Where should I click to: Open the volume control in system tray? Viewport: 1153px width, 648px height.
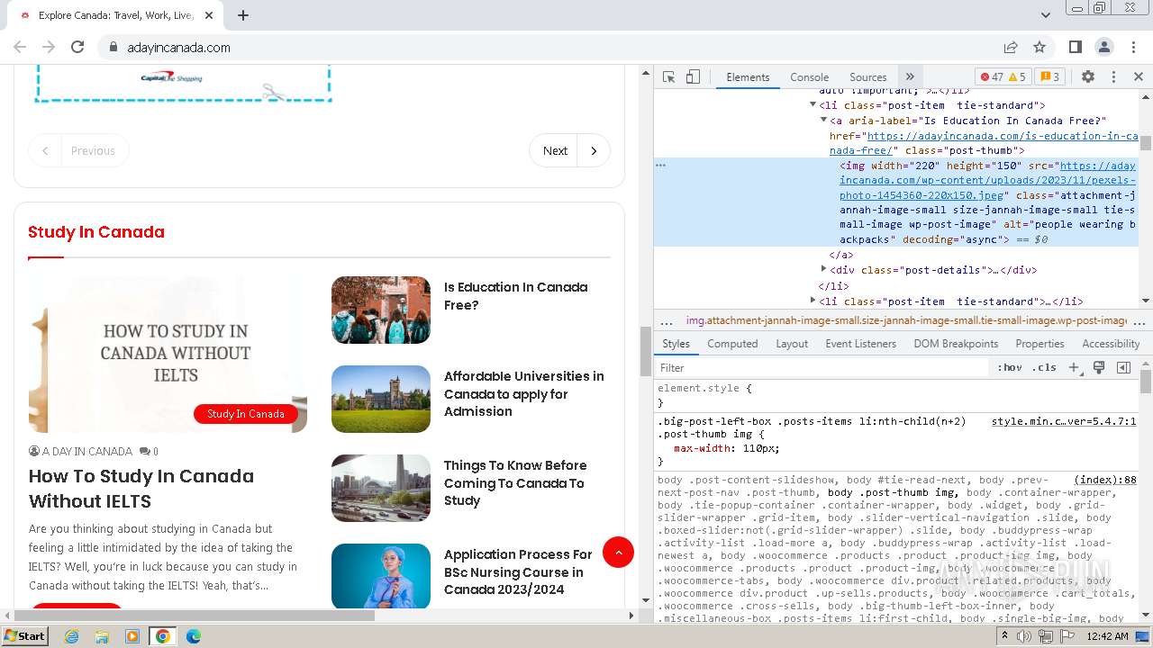1024,636
